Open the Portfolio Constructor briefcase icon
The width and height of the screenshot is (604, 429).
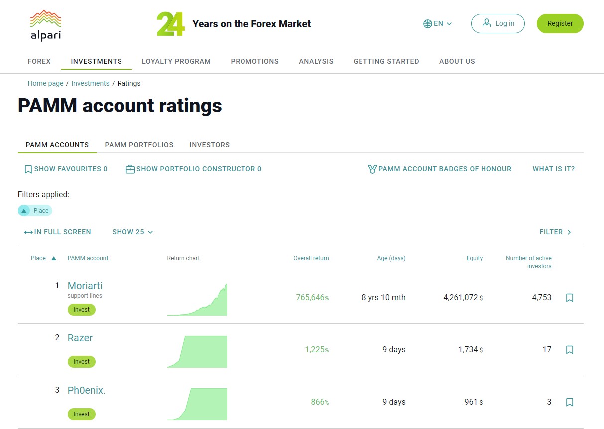click(x=130, y=169)
